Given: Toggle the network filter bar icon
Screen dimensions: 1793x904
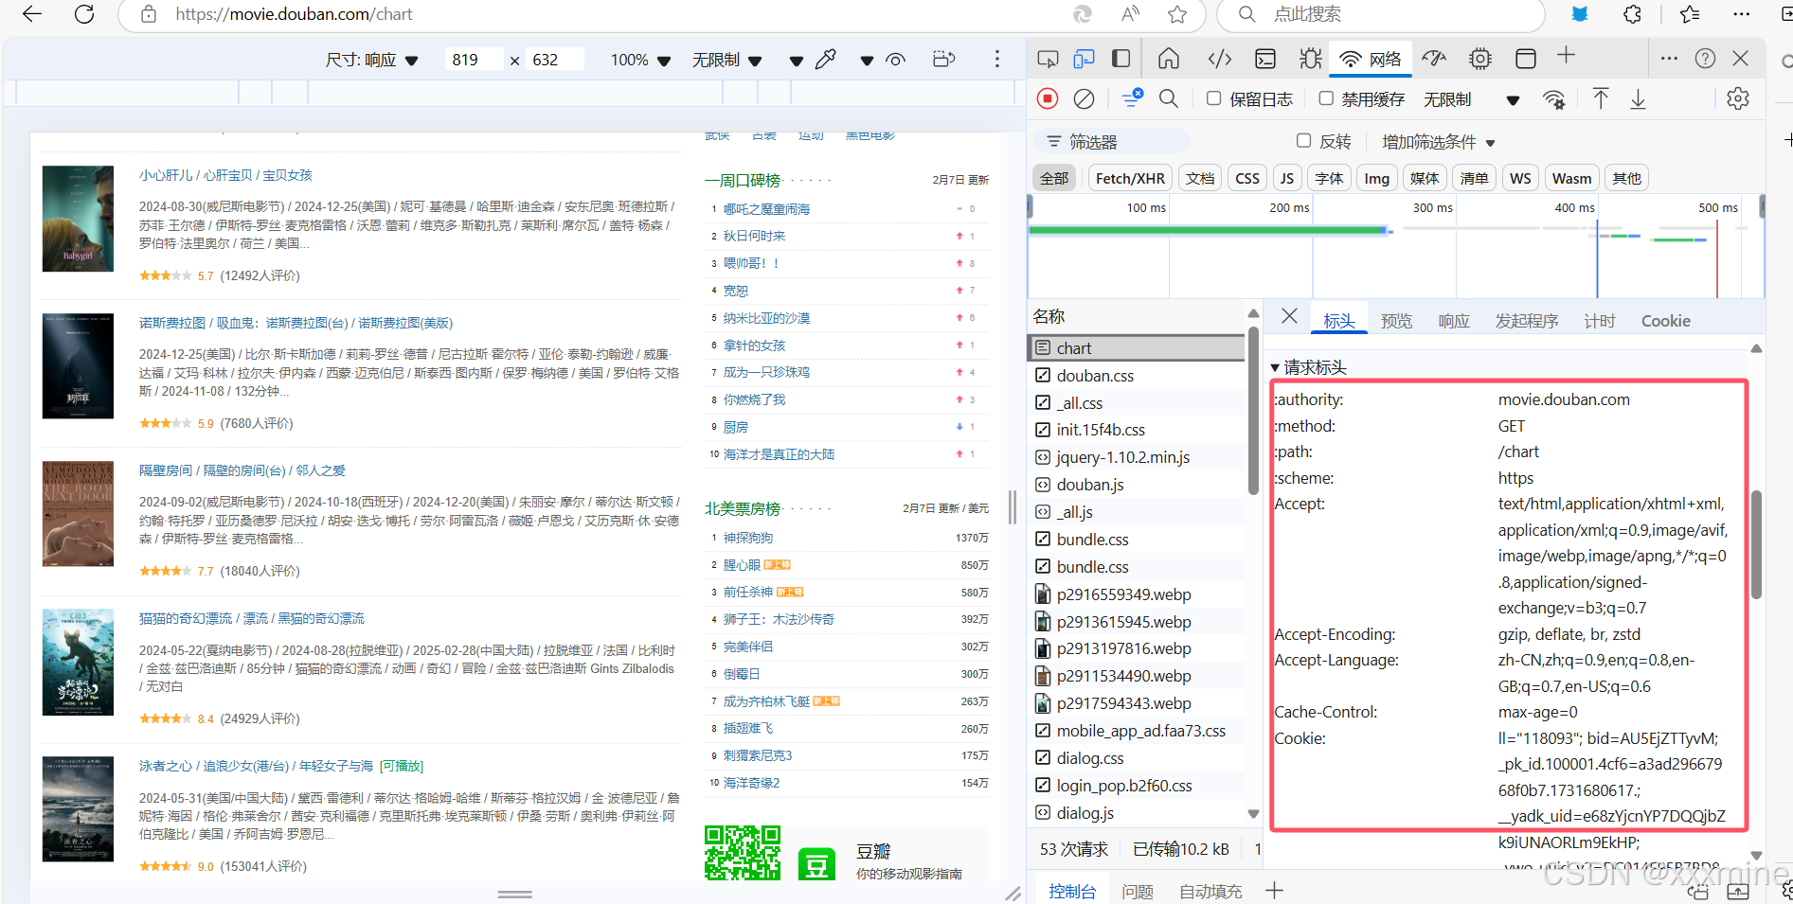Looking at the screenshot, I should tap(1132, 98).
